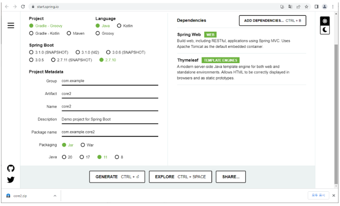This screenshot has width=340, height=206.
Task: Click the Artifact input field
Action: 110,94
